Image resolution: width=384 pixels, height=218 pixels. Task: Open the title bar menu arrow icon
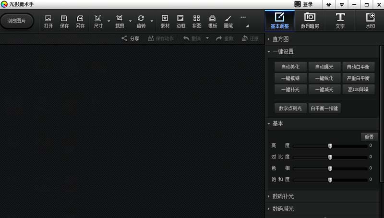(x=342, y=5)
